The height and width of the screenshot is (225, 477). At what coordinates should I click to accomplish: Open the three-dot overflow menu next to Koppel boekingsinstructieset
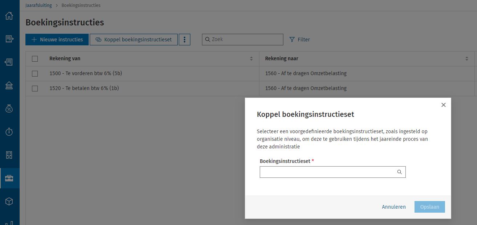(185, 39)
